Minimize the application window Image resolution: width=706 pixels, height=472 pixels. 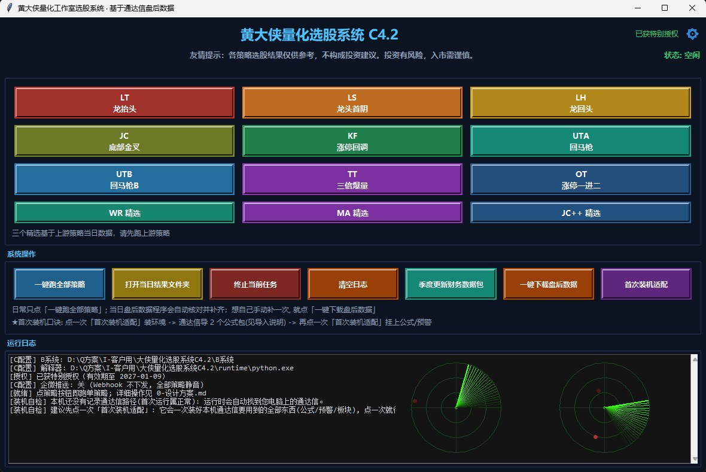coord(638,8)
